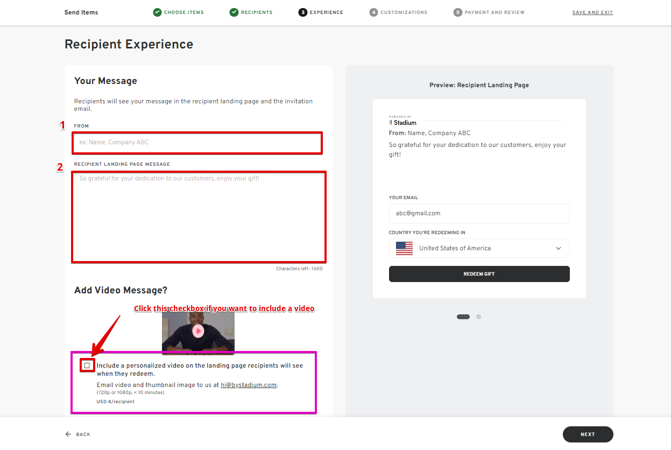Image resolution: width=671 pixels, height=450 pixels.
Task: Click the green checkmark beside Choose Items
Action: 157,12
